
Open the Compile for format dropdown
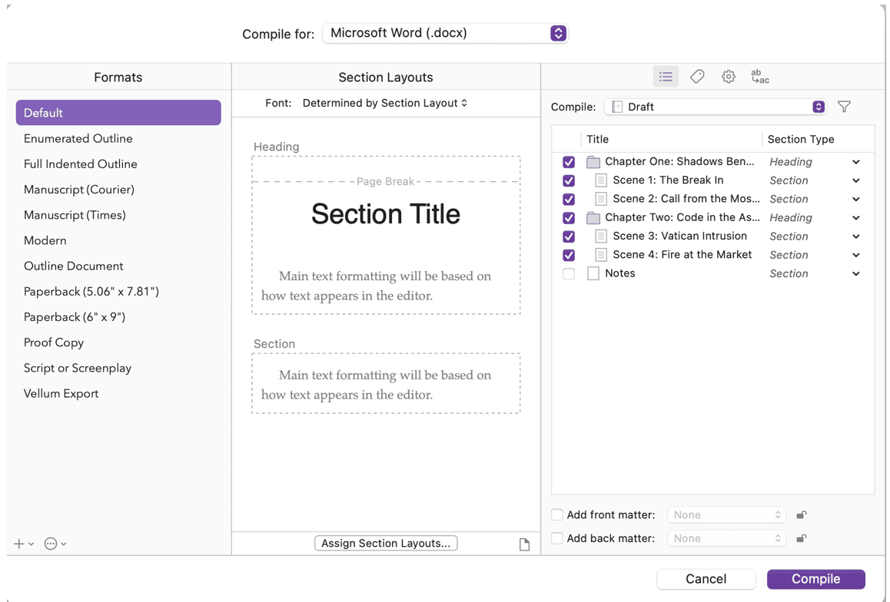(x=445, y=33)
